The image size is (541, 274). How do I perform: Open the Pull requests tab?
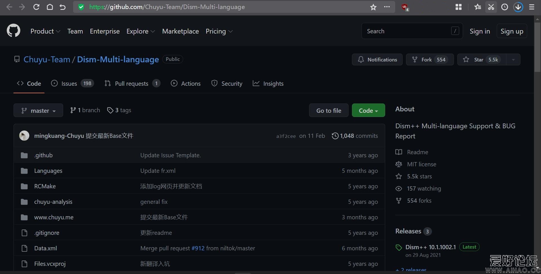[132, 84]
